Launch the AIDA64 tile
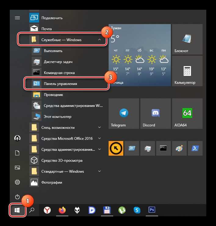The width and height of the screenshot is (216, 226). tap(187, 114)
